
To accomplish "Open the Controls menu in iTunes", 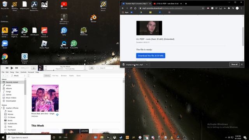I will click(23, 72).
